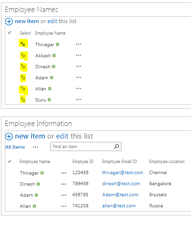
Task: Click 'edit' link in Employee Information
Action: [x=62, y=136]
